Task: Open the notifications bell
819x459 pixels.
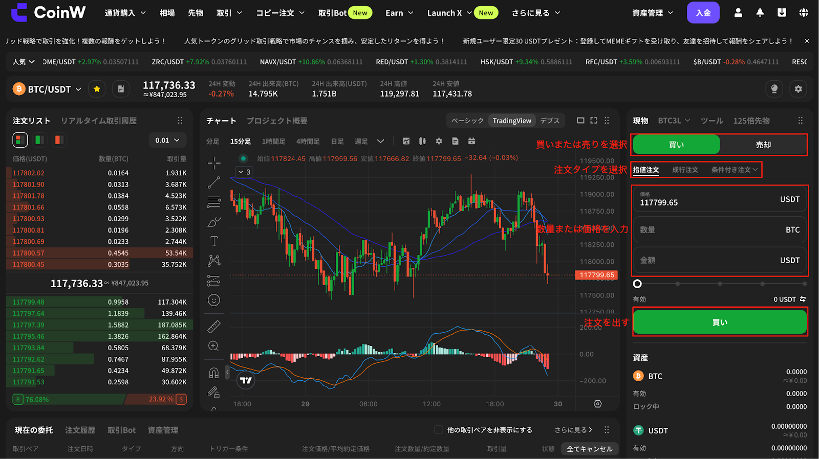Action: tap(760, 13)
